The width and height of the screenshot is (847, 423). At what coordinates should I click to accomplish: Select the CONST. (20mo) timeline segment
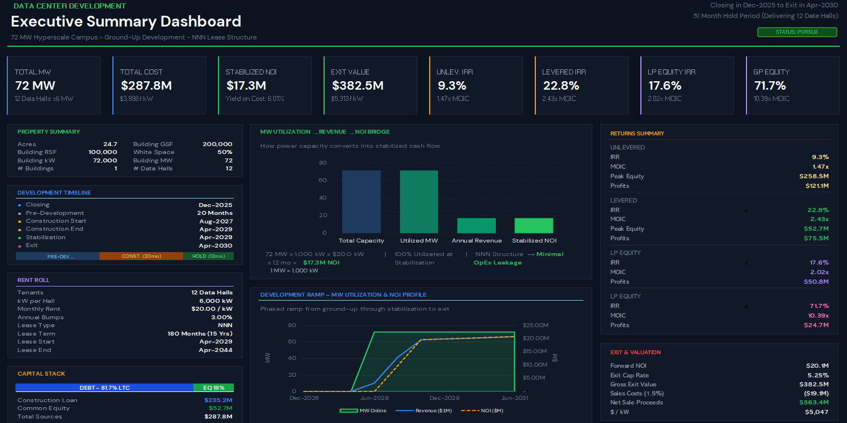(141, 256)
